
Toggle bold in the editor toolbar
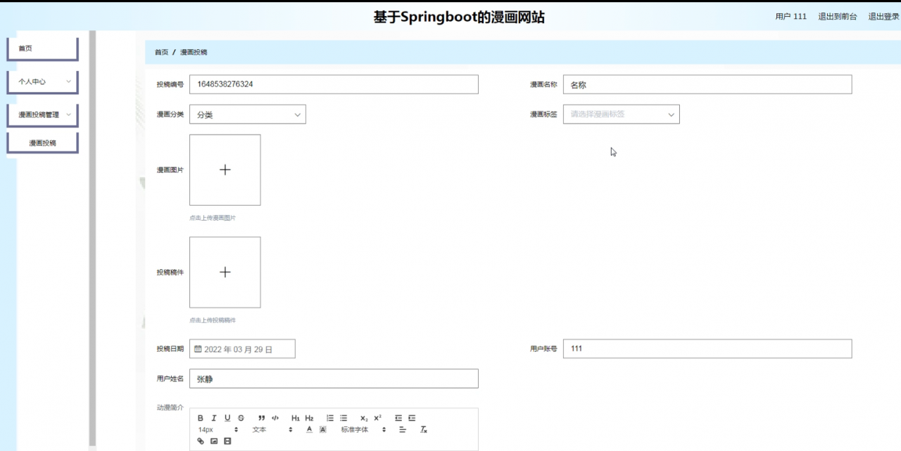pyautogui.click(x=201, y=418)
